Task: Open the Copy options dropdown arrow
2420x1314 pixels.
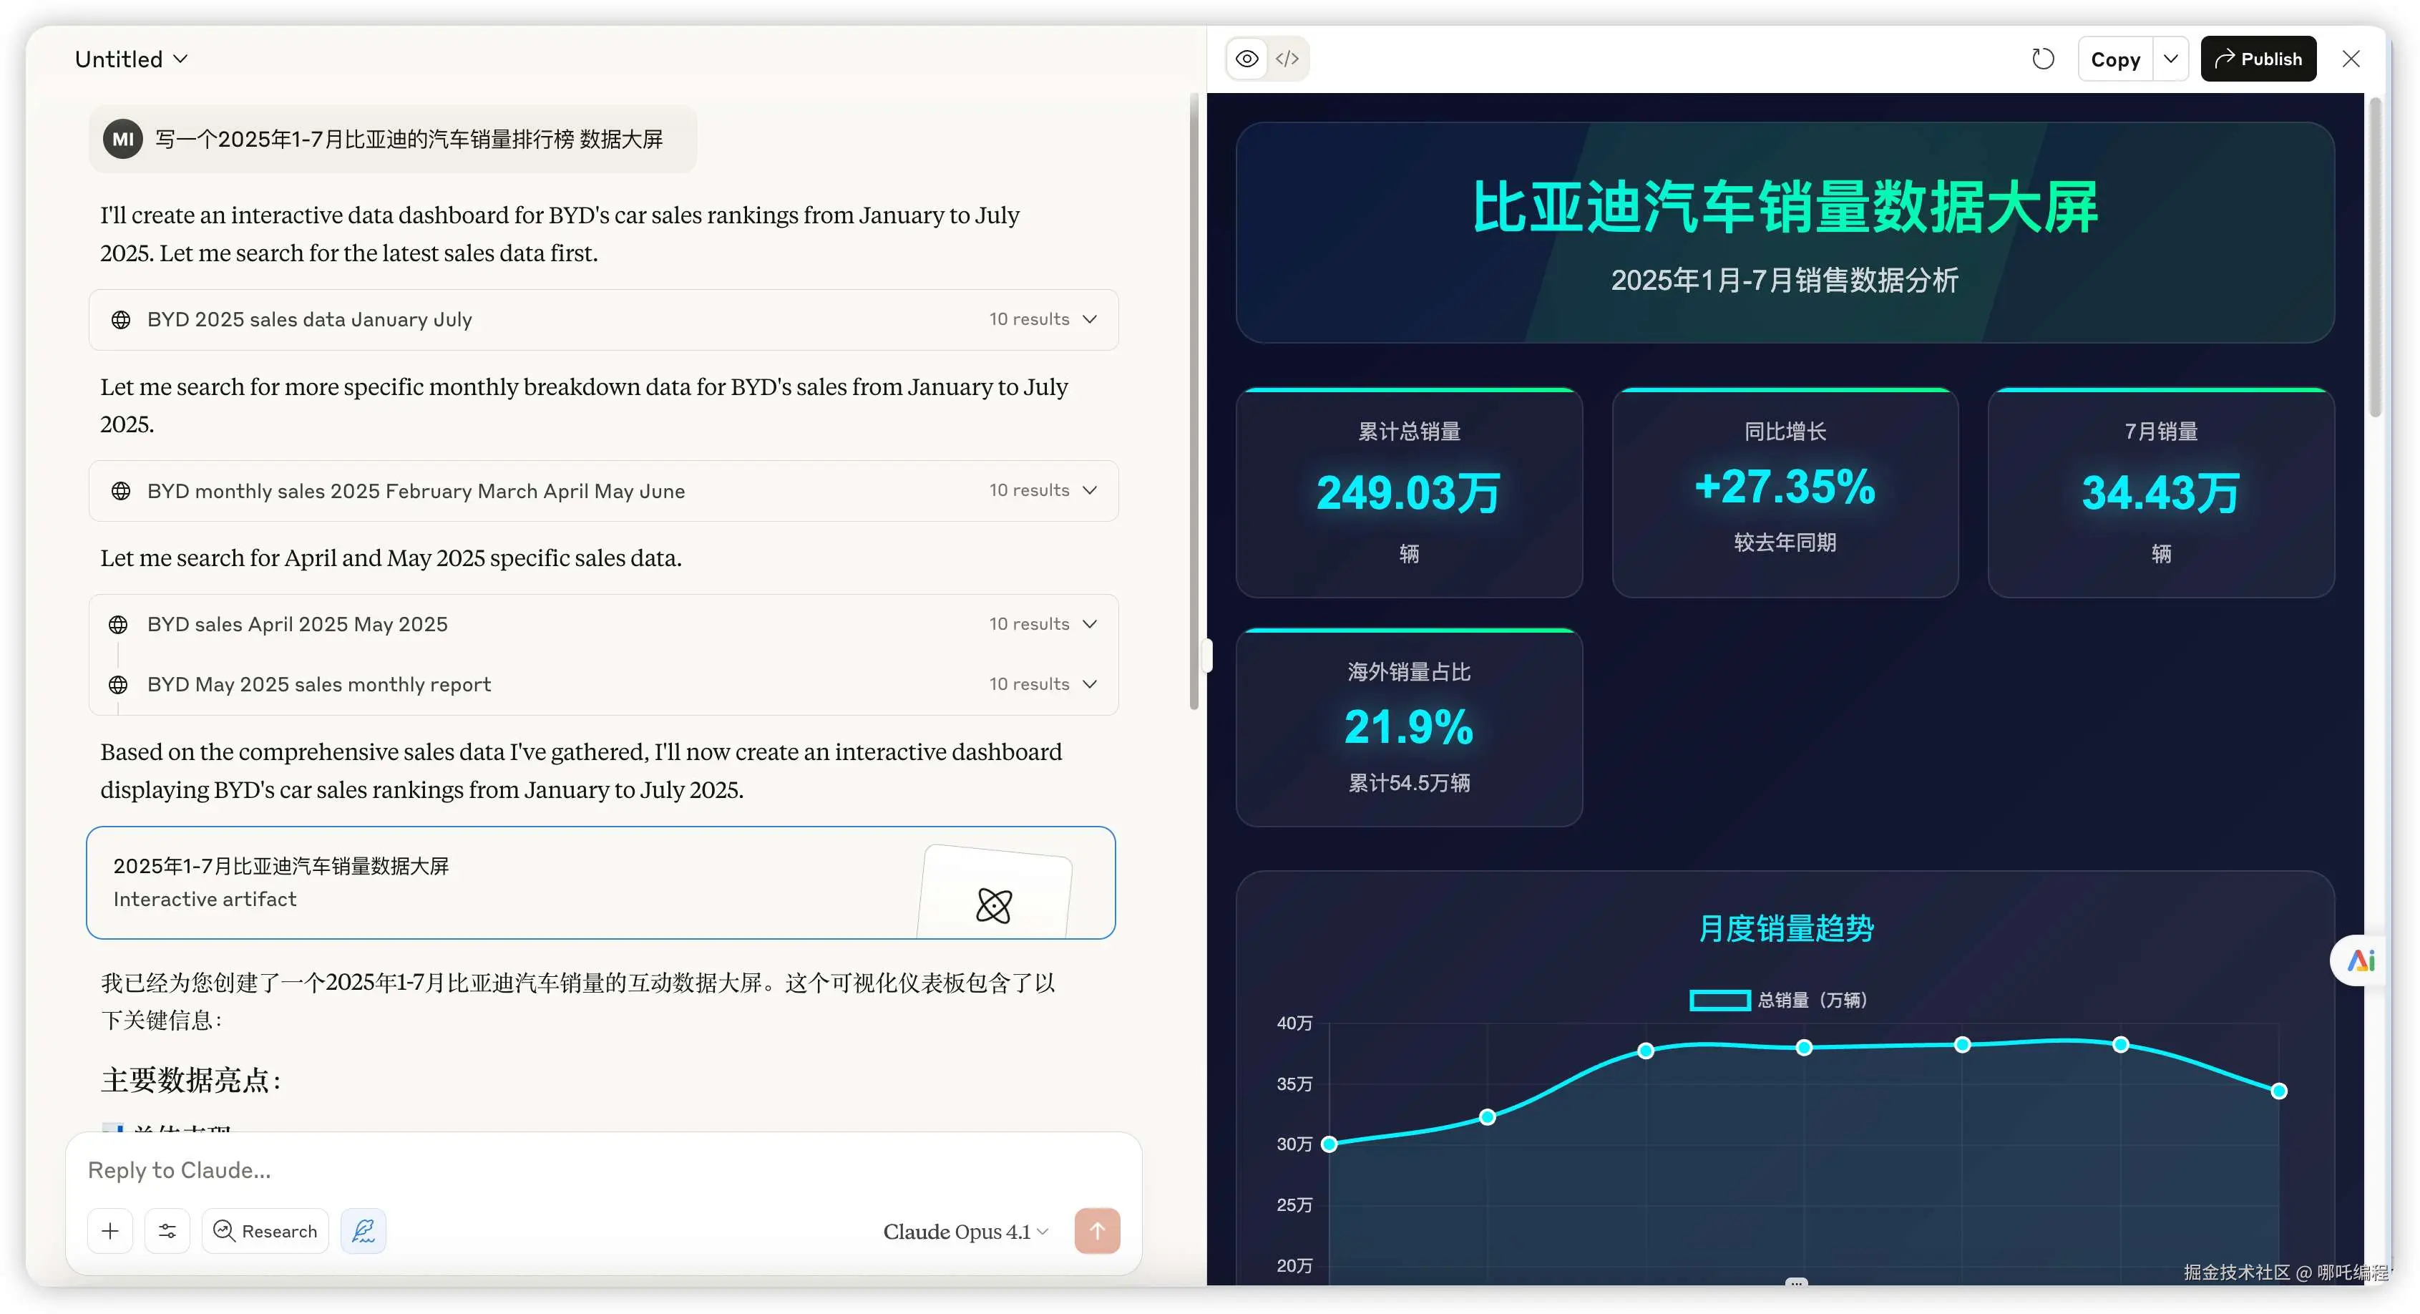Action: tap(2170, 59)
